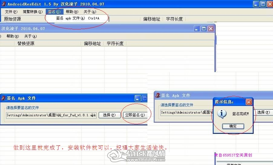Click 立即签名(S) button
Image resolution: width=273 pixels, height=165 pixels.
tap(135, 115)
